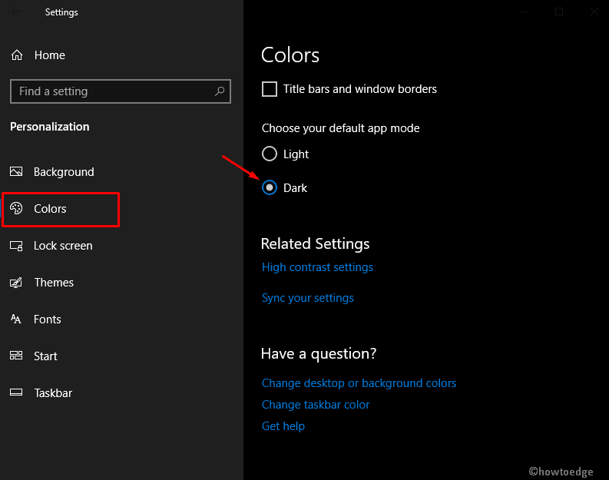Image resolution: width=609 pixels, height=480 pixels.
Task: Close the Settings window
Action: 594,12
